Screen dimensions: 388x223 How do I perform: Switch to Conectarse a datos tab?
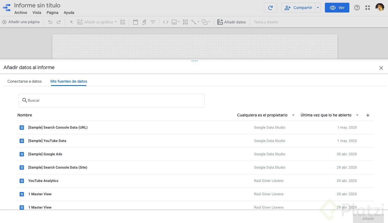(x=24, y=81)
